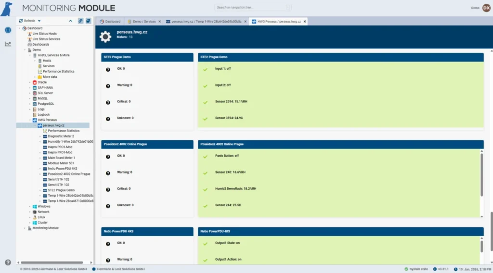Screen dimensions: 493x273
Task: Open the chart analytics icon in left sidebar
Action: [8, 44]
